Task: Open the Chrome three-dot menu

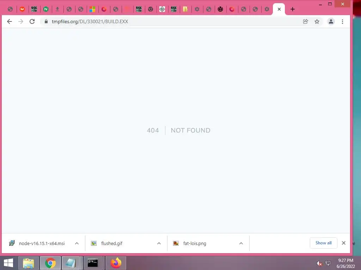Action: [342, 21]
